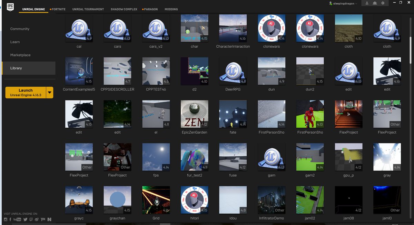Select the graychan project thumbnail
The width and height of the screenshot is (414, 225).
pyautogui.click(x=117, y=200)
